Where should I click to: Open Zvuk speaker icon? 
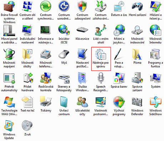click(x=27, y=126)
